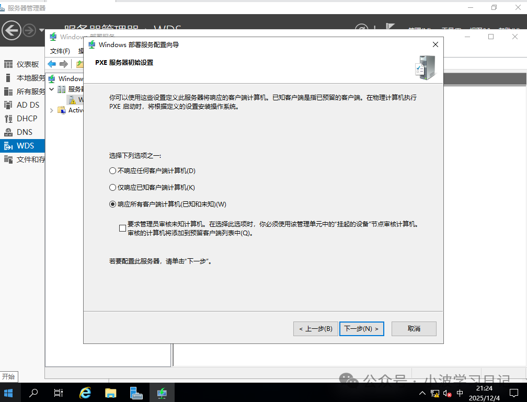Select 不响应任何客户端计算机 option
527x402 pixels.
[112, 170]
